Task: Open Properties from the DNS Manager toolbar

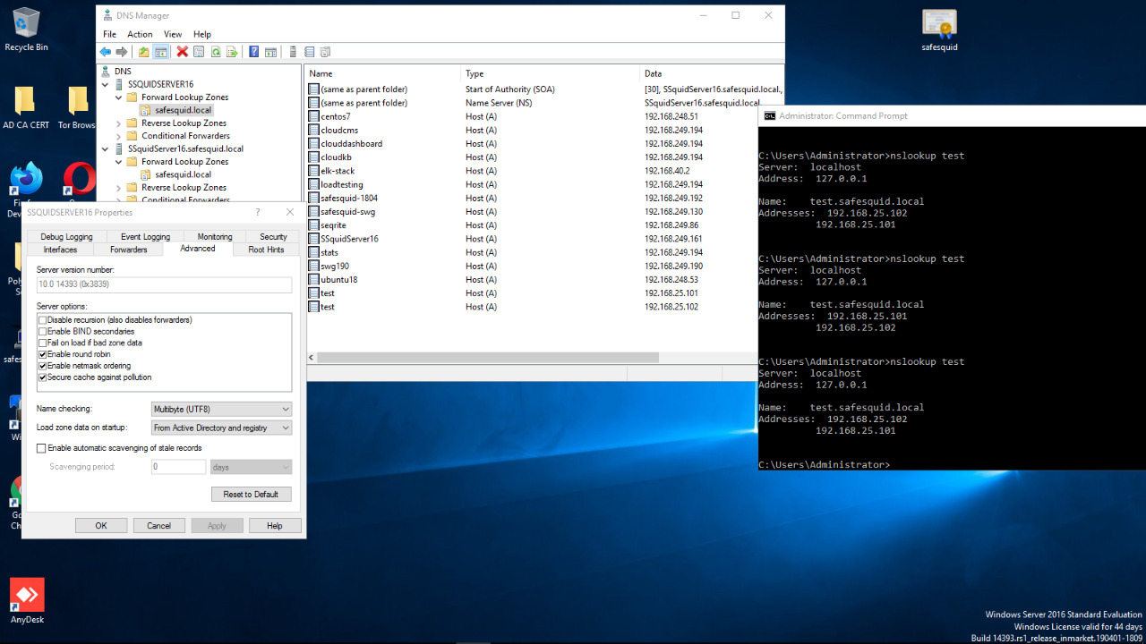Action: (199, 52)
